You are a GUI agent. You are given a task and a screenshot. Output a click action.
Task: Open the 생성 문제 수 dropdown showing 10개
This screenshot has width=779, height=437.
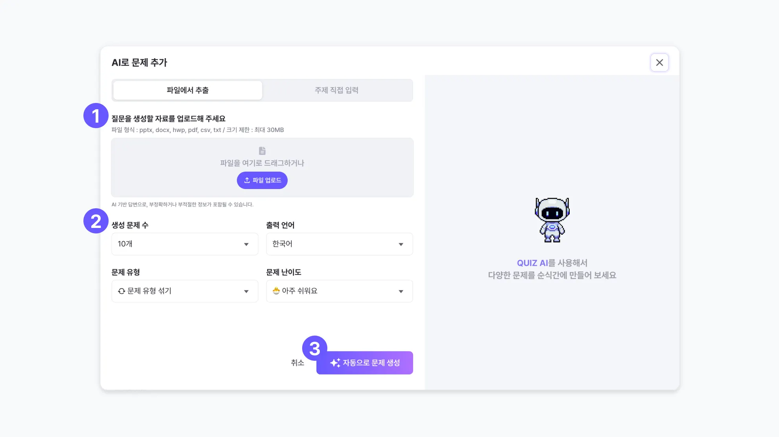(x=185, y=244)
